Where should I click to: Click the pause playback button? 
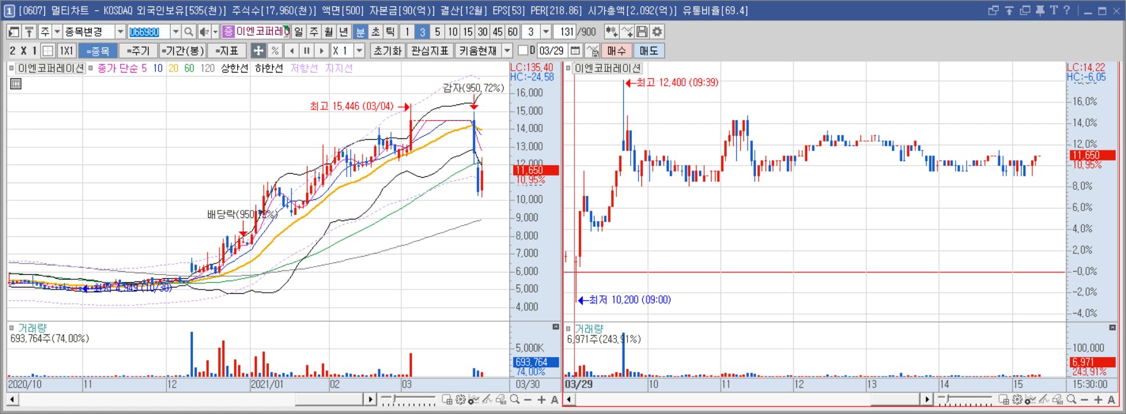coord(307,51)
